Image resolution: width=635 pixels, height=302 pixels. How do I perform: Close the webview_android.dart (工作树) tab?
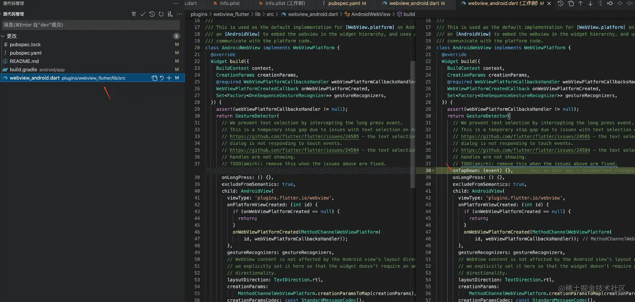pyautogui.click(x=549, y=3)
